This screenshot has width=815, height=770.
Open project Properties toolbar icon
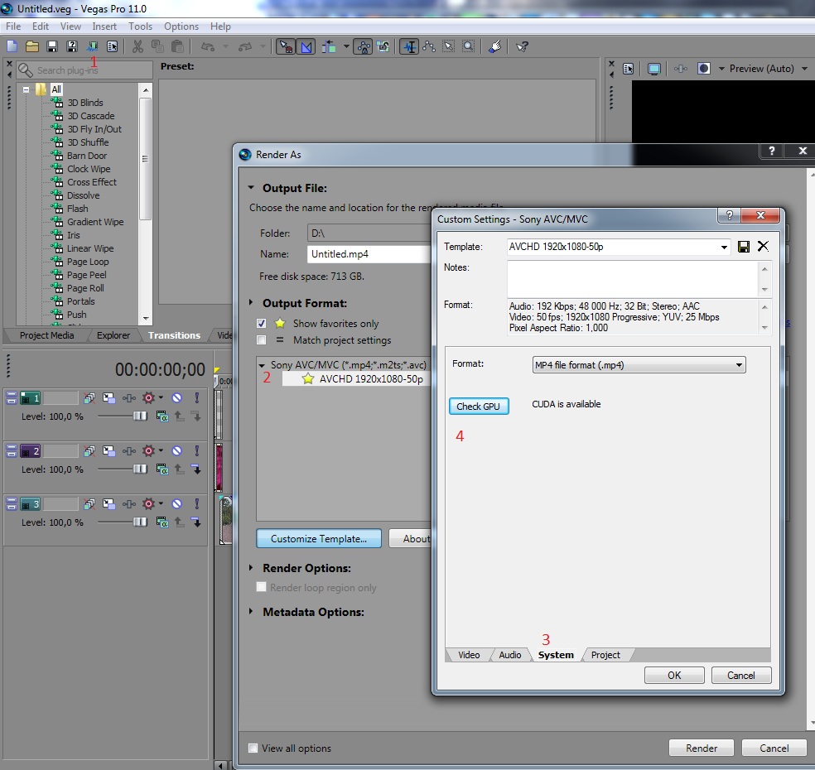pos(113,46)
